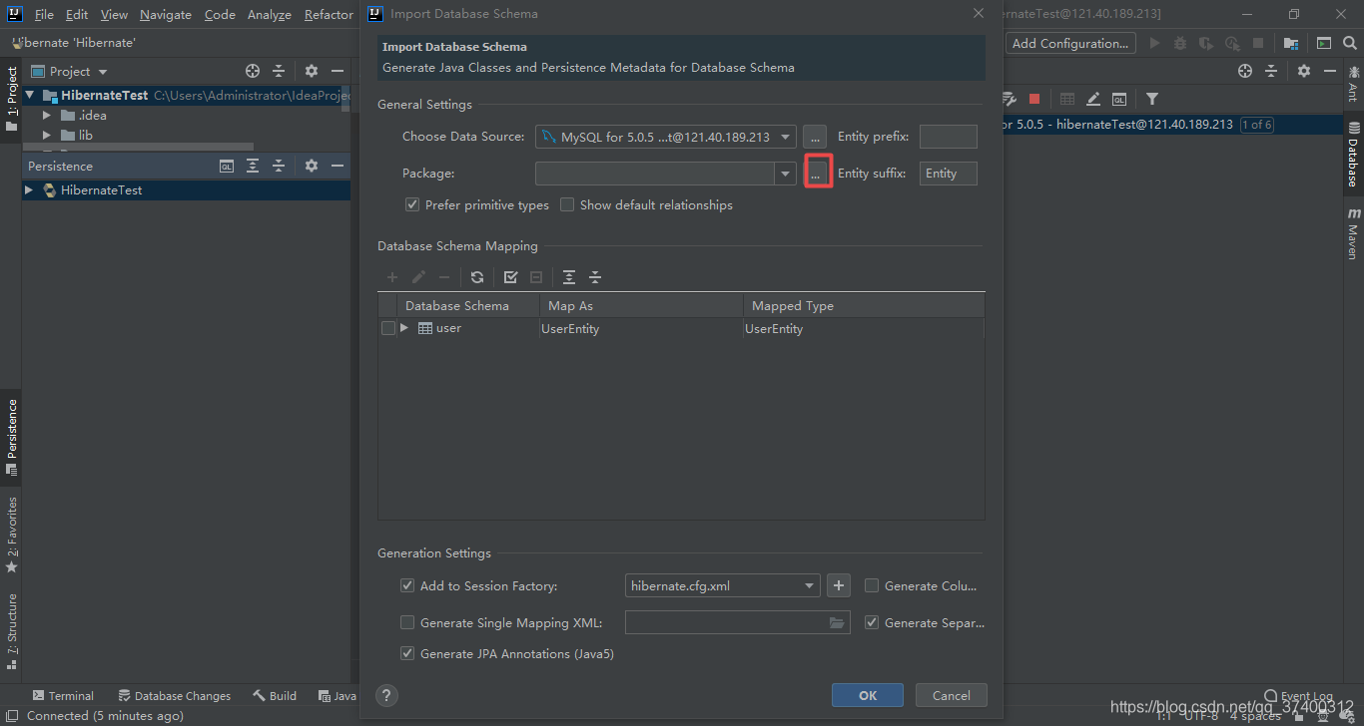
Task: Expand HibernateTest in Persistence panel
Action: (x=29, y=189)
